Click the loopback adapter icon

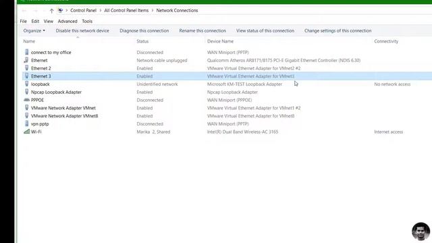pyautogui.click(x=26, y=84)
